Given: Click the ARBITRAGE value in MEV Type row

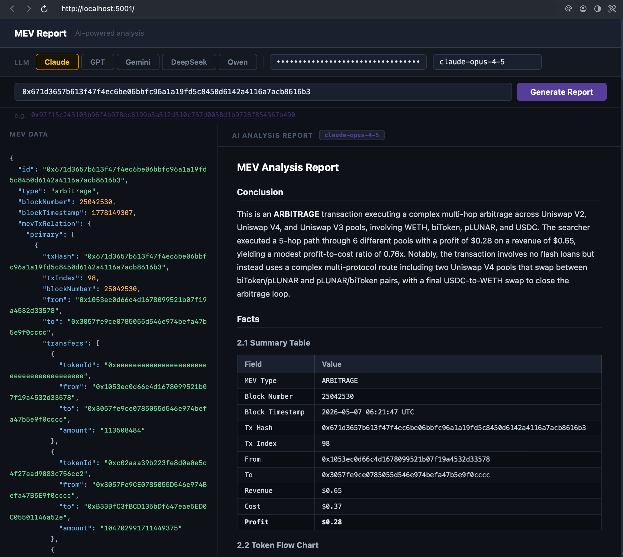Looking at the screenshot, I should tap(340, 380).
